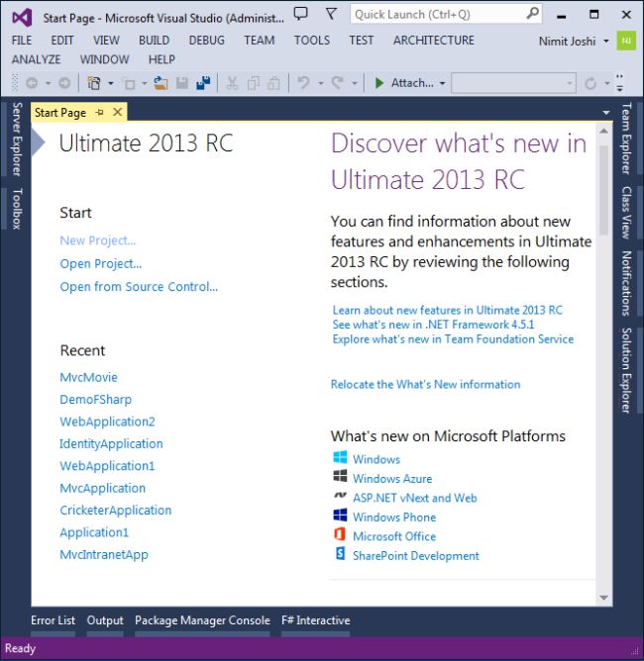Click the Open Project... link
The image size is (644, 661).
coord(101,263)
